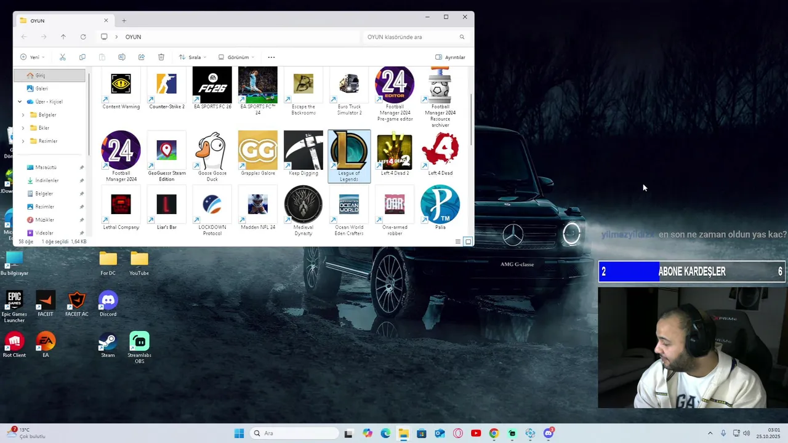Toggle the Ayrıntılar details pane
This screenshot has width=788, height=443.
450,57
